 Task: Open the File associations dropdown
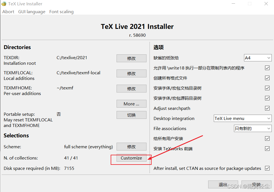click(x=253, y=129)
